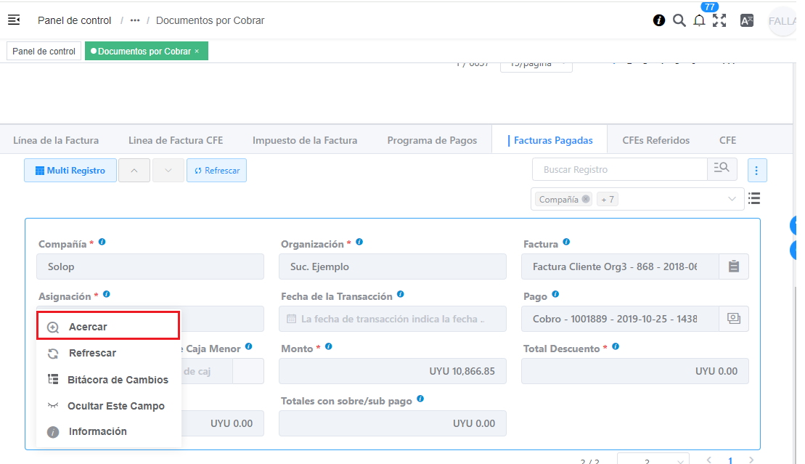The image size is (805, 464).
Task: Click info icon next to Compañía label
Action: click(x=102, y=242)
